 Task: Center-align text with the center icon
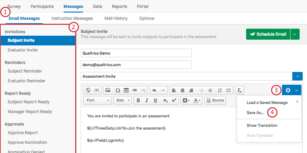[182, 90]
